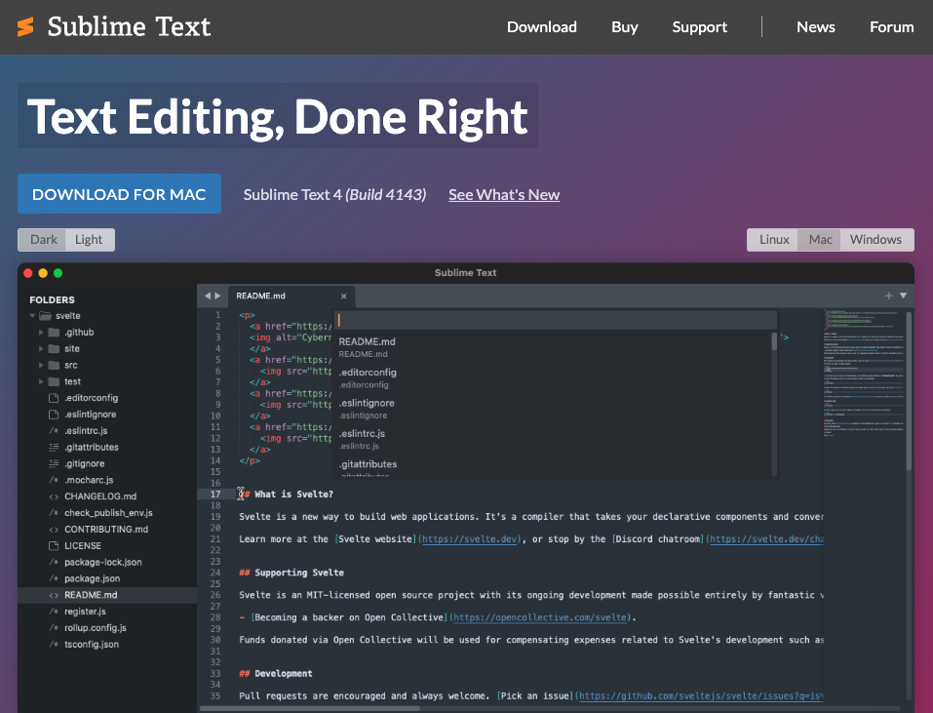Switch screenshot theme to Light
The image size is (933, 713).
[x=90, y=240]
